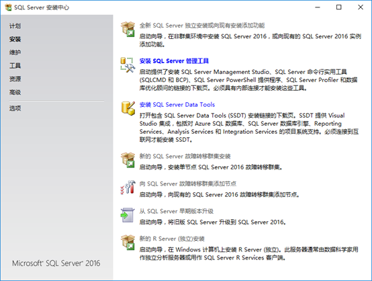Image resolution: width=372 pixels, height=281 pixels.
Task: Click the SSDT description paragraph
Action: 249,128
